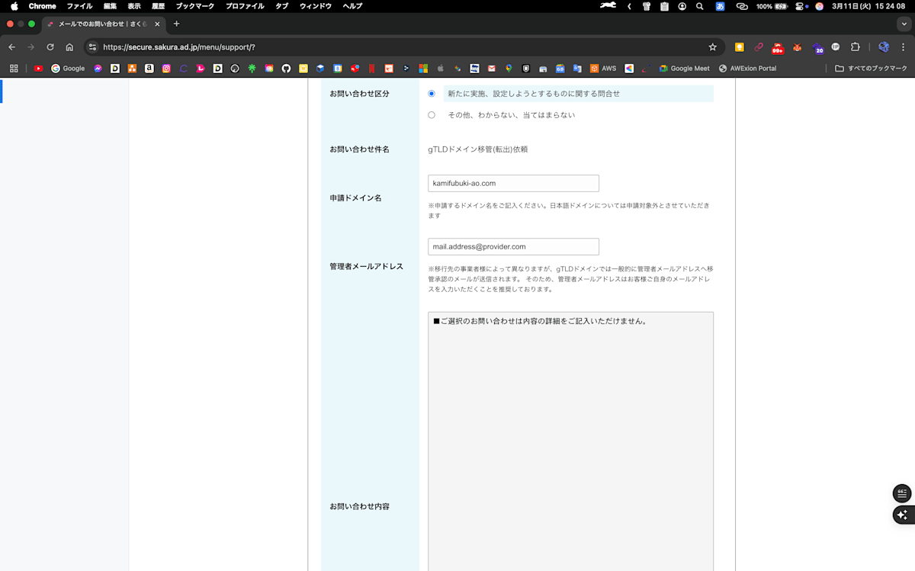Open the プロファイル menu
This screenshot has height=571, width=915.
click(245, 6)
